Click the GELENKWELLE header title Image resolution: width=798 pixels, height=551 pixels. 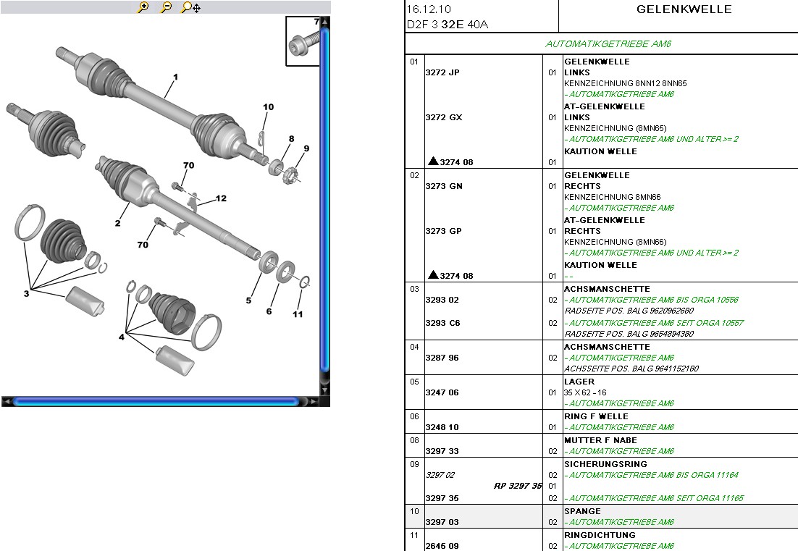[684, 9]
